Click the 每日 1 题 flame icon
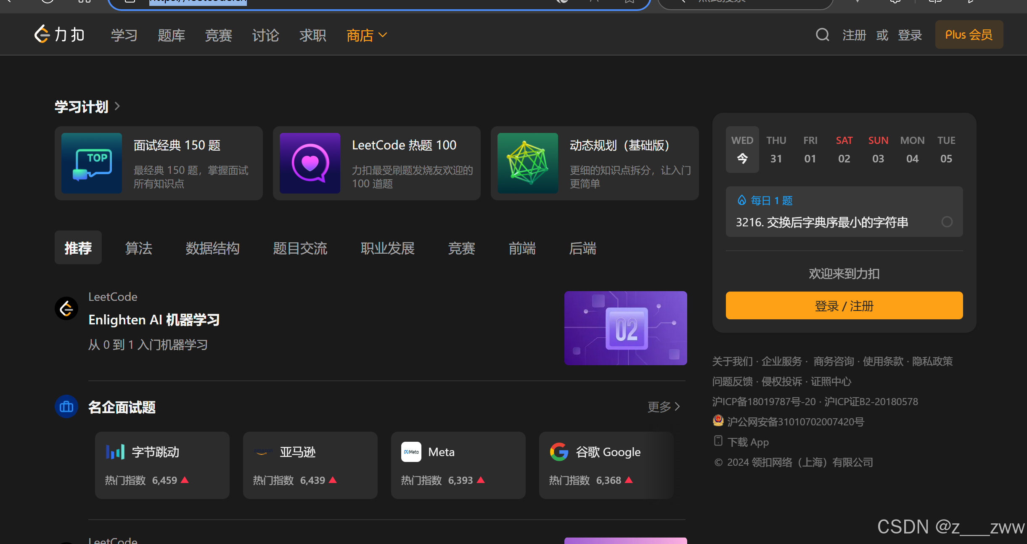Viewport: 1027px width, 544px height. [741, 200]
